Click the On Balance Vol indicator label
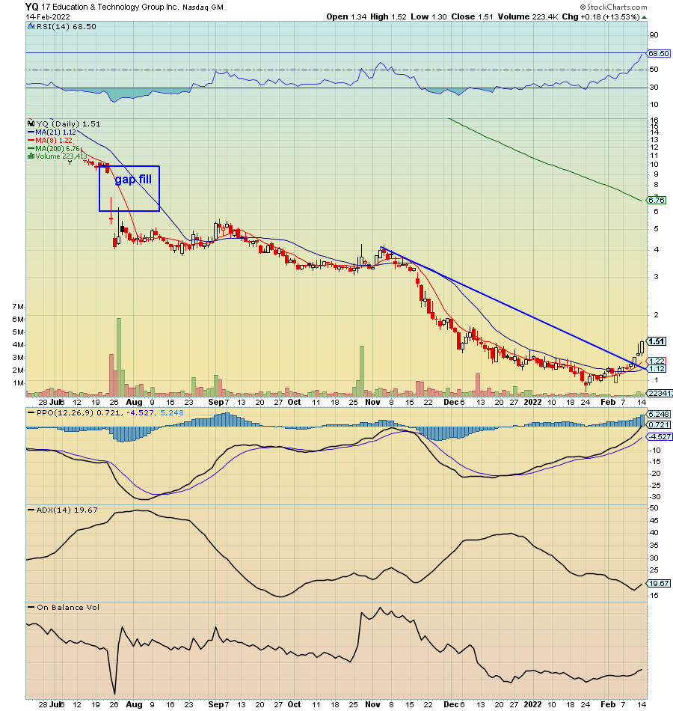 68,608
